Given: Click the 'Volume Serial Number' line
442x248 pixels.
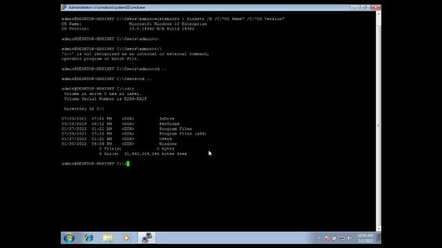Looking at the screenshot, I should pyautogui.click(x=105, y=99).
